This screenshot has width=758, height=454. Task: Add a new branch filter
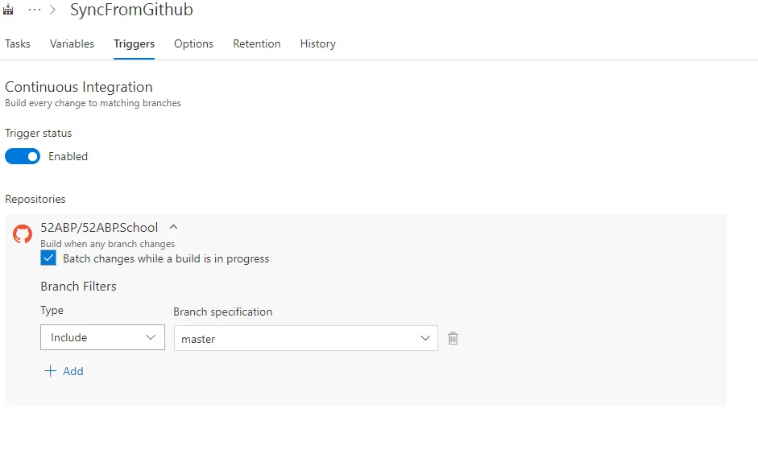(x=64, y=371)
